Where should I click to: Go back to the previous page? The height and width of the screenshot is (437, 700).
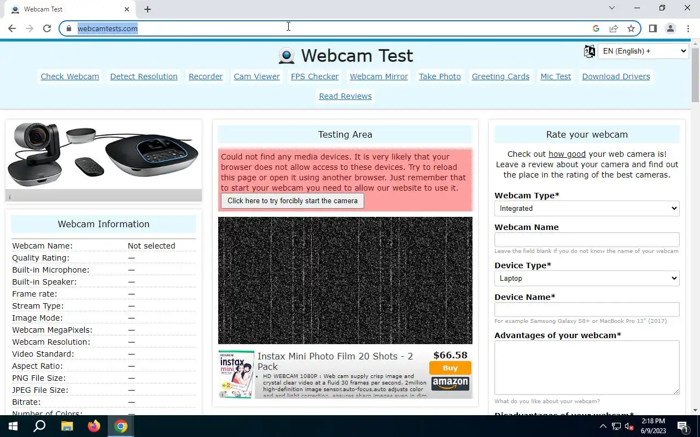point(12,28)
